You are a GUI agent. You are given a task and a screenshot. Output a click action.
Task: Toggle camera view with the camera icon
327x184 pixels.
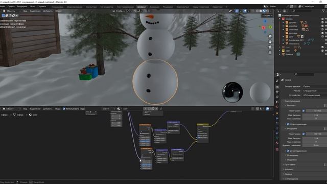click(270, 47)
